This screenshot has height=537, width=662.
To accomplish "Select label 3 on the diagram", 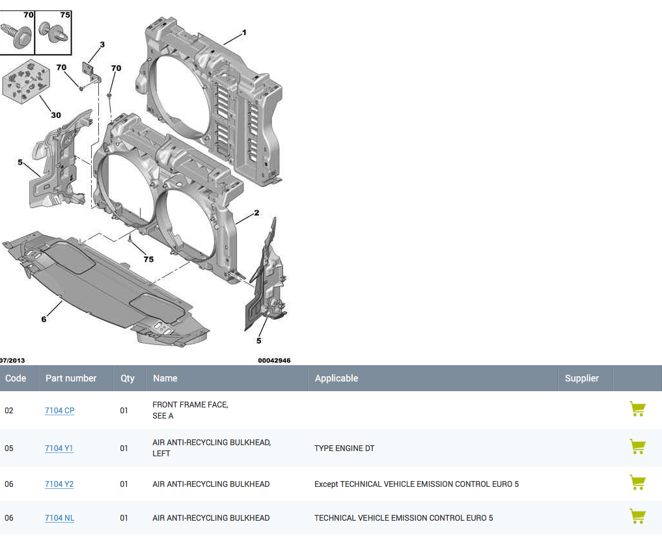I will tap(102, 45).
